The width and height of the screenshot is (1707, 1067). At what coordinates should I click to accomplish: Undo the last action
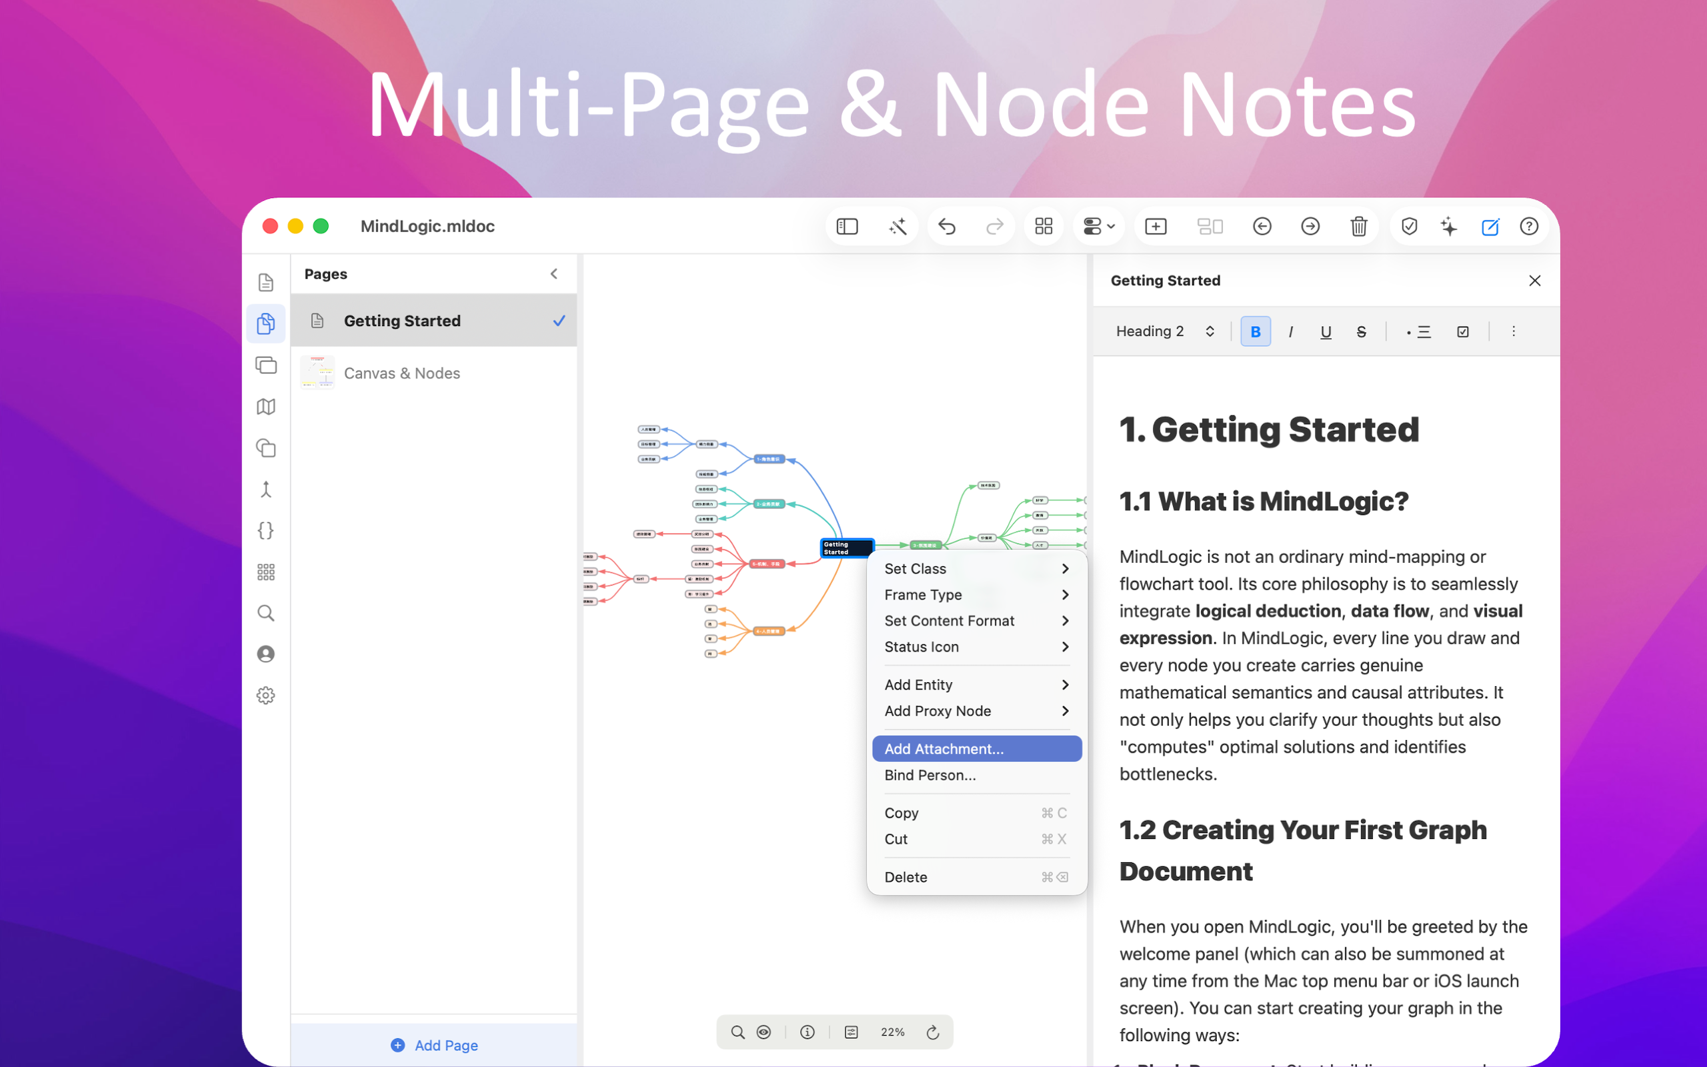947,227
